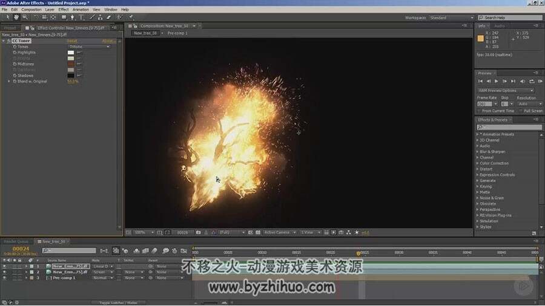Screen dimensions: 545x306
Task: Select the Hand tool
Action: (x=16, y=17)
